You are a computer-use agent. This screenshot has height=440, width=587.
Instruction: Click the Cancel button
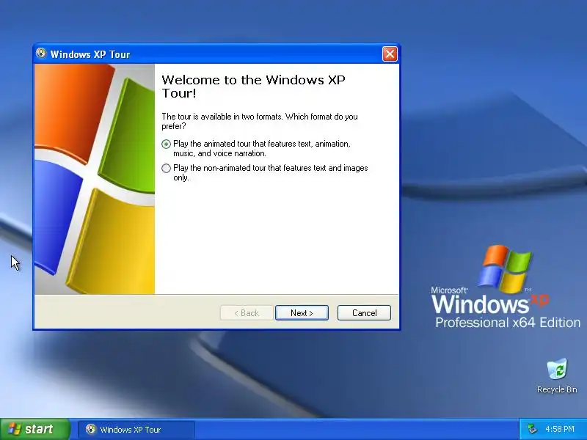[364, 313]
